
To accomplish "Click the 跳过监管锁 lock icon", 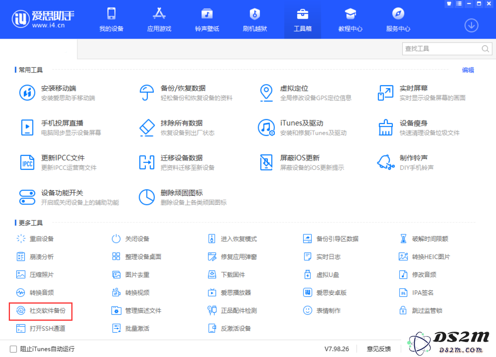I will click(403, 310).
